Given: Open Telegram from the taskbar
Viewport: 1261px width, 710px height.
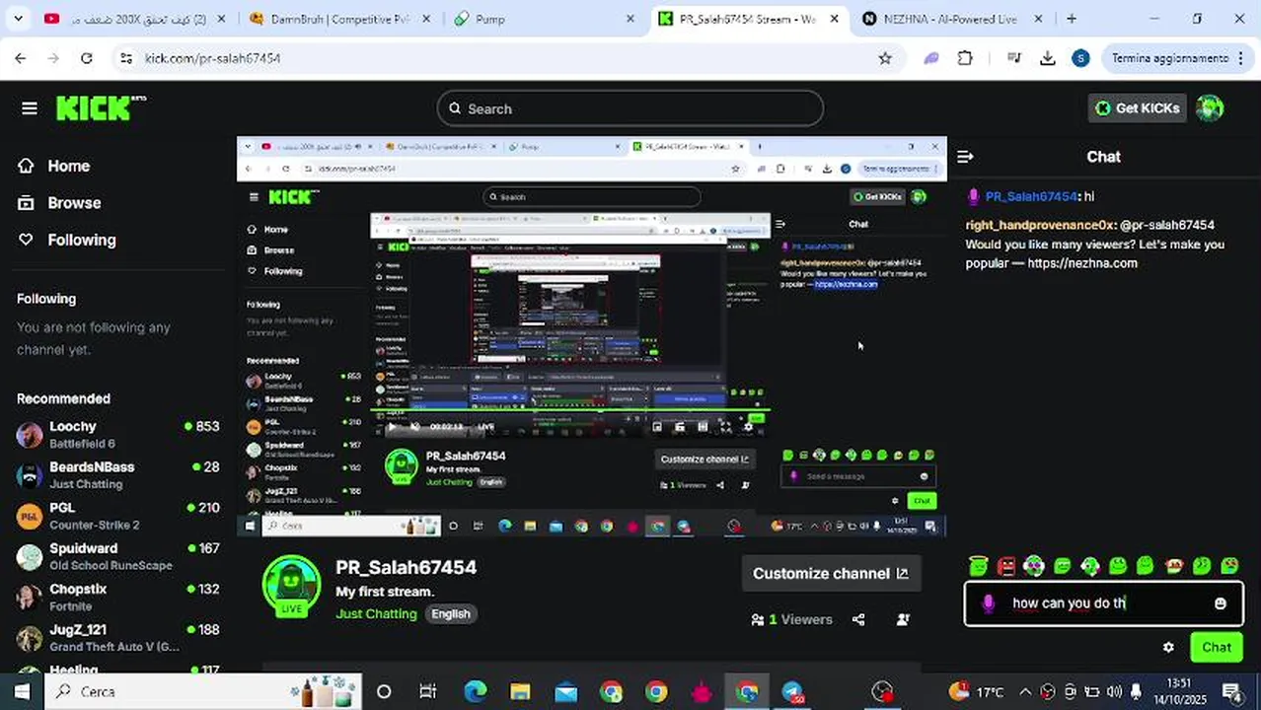Looking at the screenshot, I should [x=793, y=691].
